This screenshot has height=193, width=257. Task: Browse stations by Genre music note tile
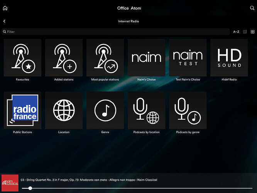(105, 110)
